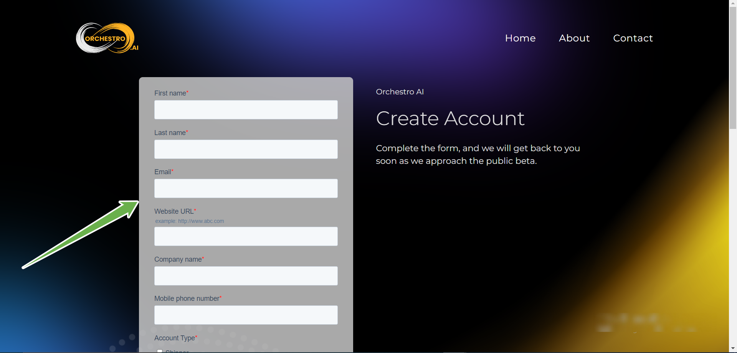Screen dimensions: 737x353
Task: Click the Last name label
Action: [x=171, y=133]
